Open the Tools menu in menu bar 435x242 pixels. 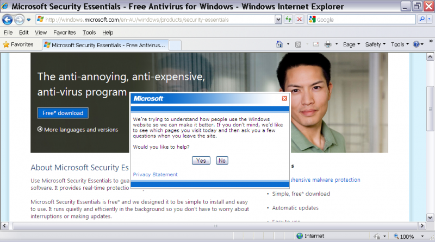tap(89, 33)
